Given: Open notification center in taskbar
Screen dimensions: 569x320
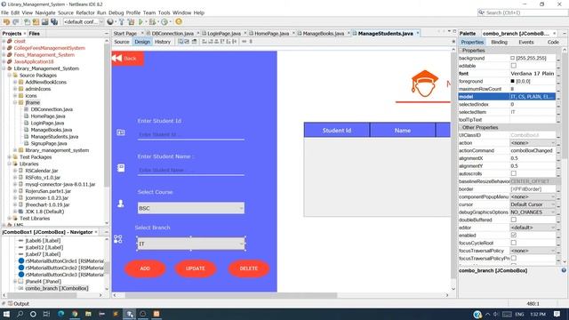Looking at the screenshot, I should pos(557,314).
